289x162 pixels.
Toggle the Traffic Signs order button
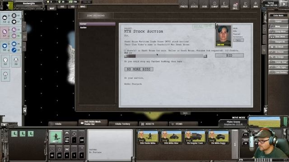(278, 67)
